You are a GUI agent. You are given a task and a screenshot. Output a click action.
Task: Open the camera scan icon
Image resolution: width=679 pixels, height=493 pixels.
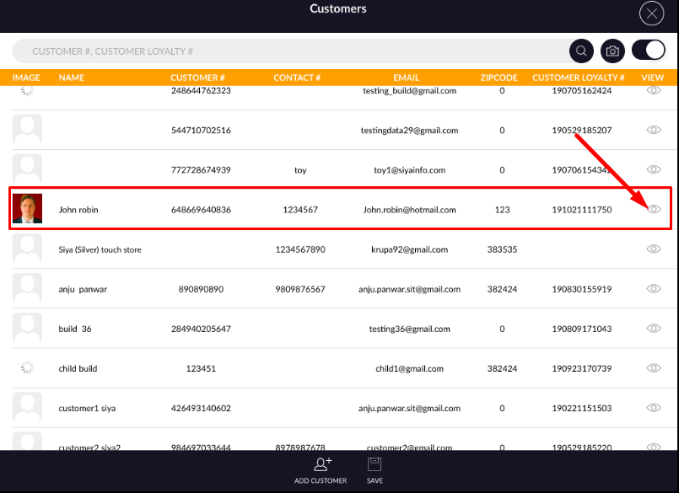click(x=613, y=51)
